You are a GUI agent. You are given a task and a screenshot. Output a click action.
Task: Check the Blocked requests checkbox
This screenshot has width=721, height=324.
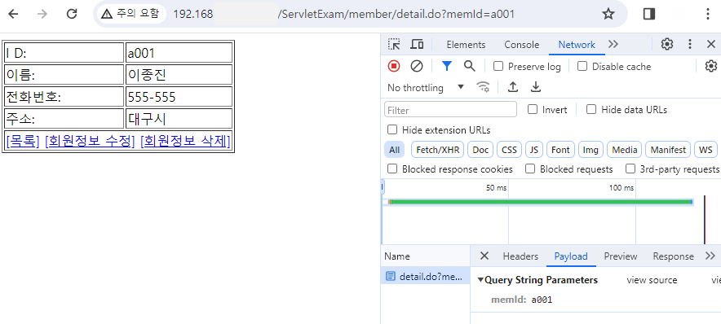tap(530, 169)
